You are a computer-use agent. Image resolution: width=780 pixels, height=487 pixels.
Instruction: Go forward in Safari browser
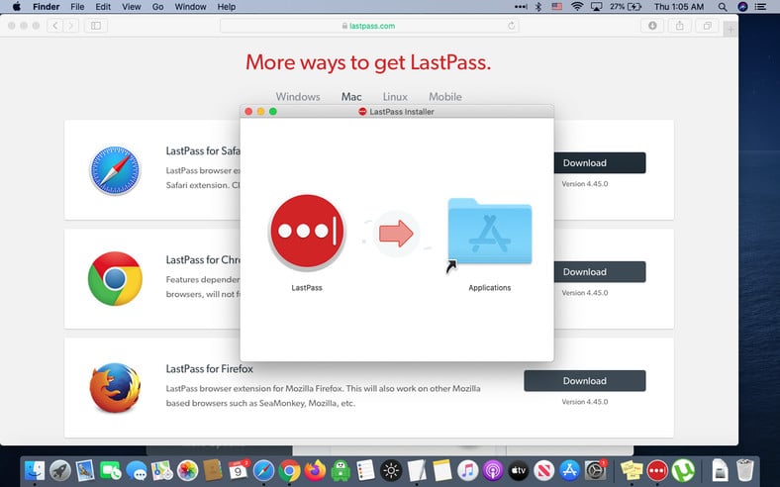click(70, 26)
